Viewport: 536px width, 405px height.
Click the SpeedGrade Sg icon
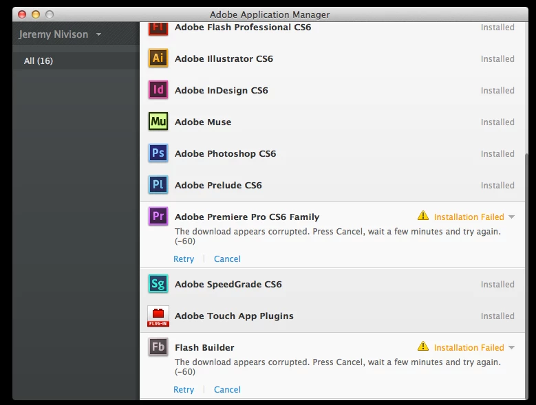click(x=158, y=284)
